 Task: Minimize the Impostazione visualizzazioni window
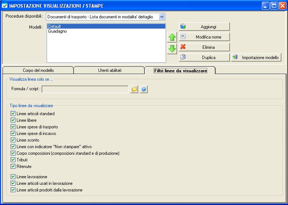266,6
